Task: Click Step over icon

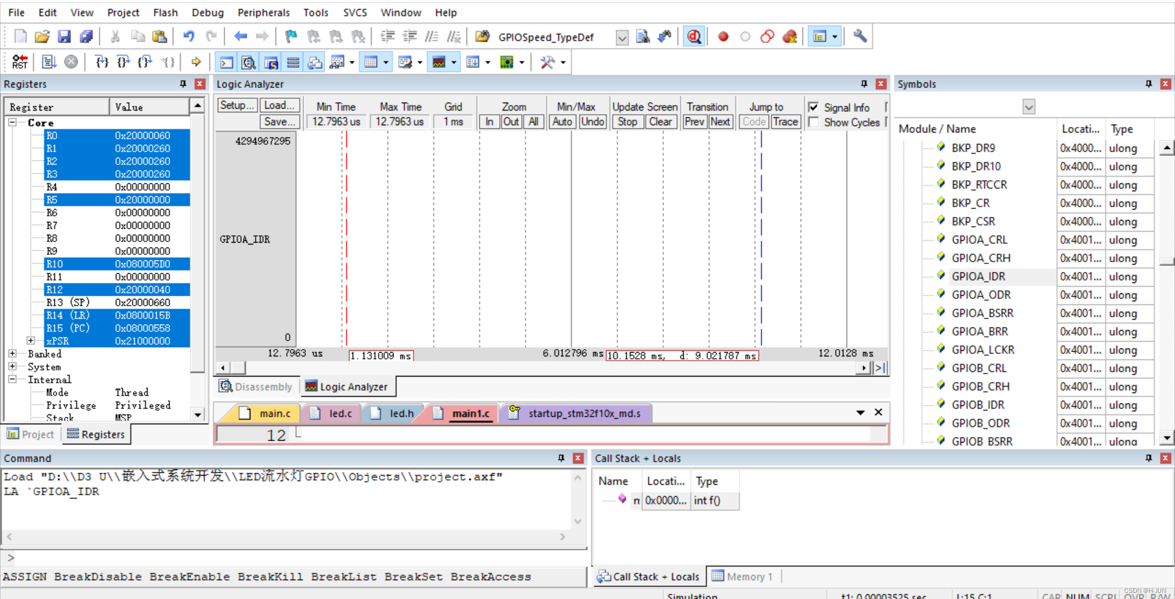Action: pos(124,62)
